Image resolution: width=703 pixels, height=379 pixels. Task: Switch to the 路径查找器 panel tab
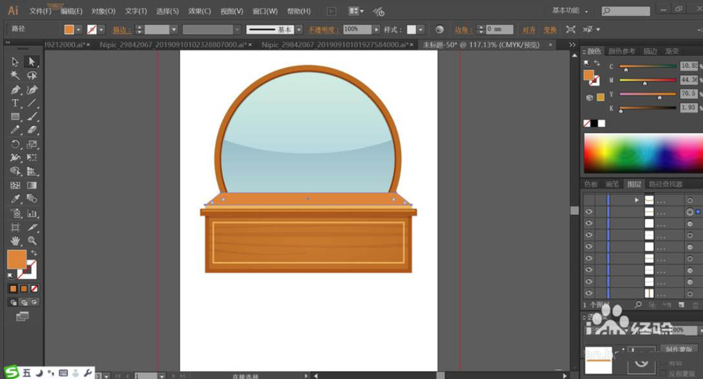coord(666,184)
